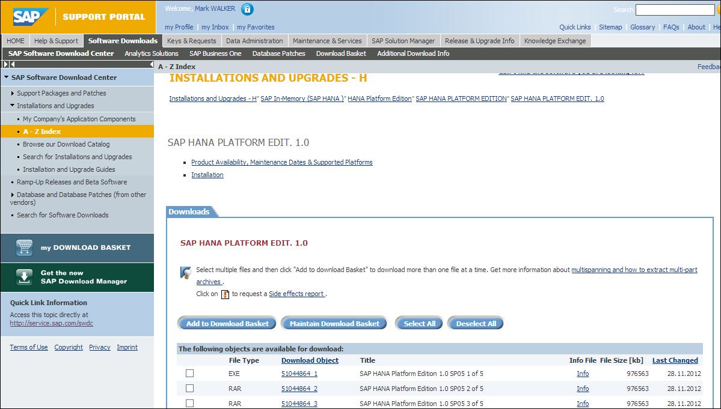
Task: Open SAP Business One in the sub-navigation
Action: 215,53
